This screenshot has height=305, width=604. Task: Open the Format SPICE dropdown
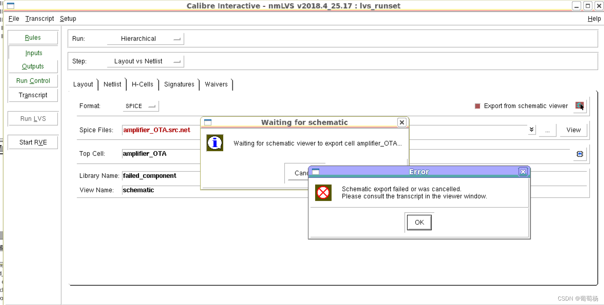(141, 106)
